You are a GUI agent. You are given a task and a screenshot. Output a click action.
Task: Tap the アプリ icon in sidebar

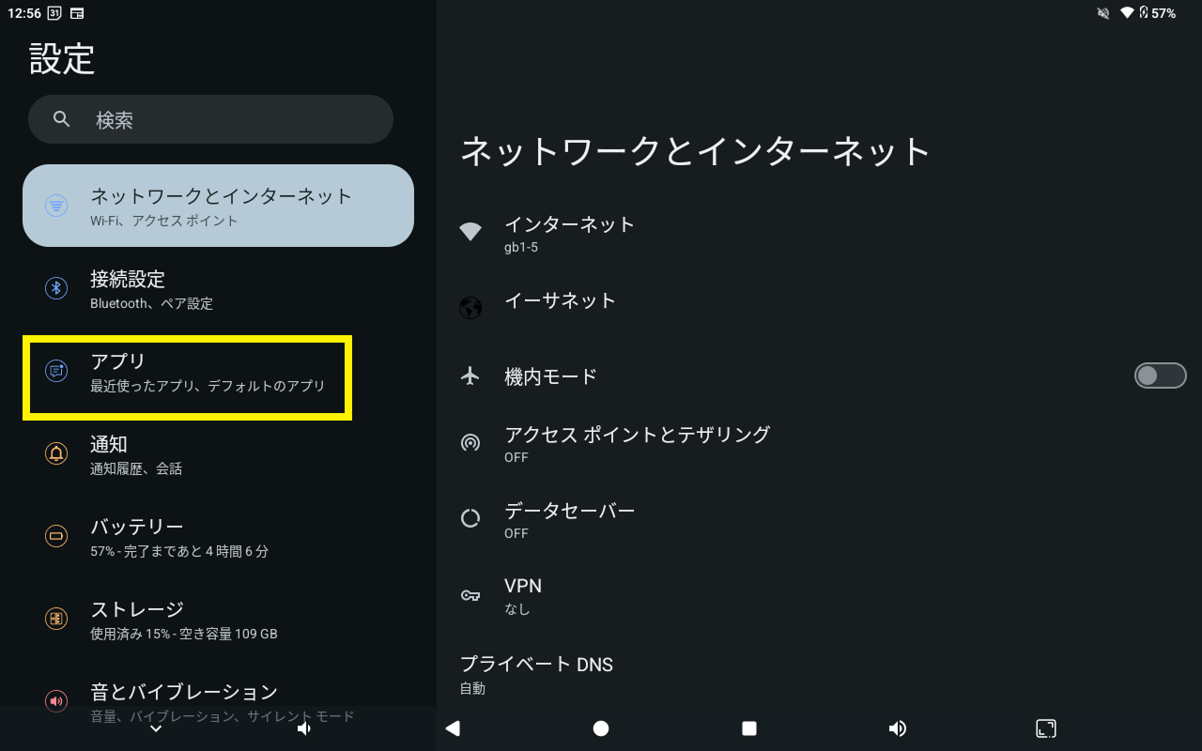pyautogui.click(x=56, y=371)
